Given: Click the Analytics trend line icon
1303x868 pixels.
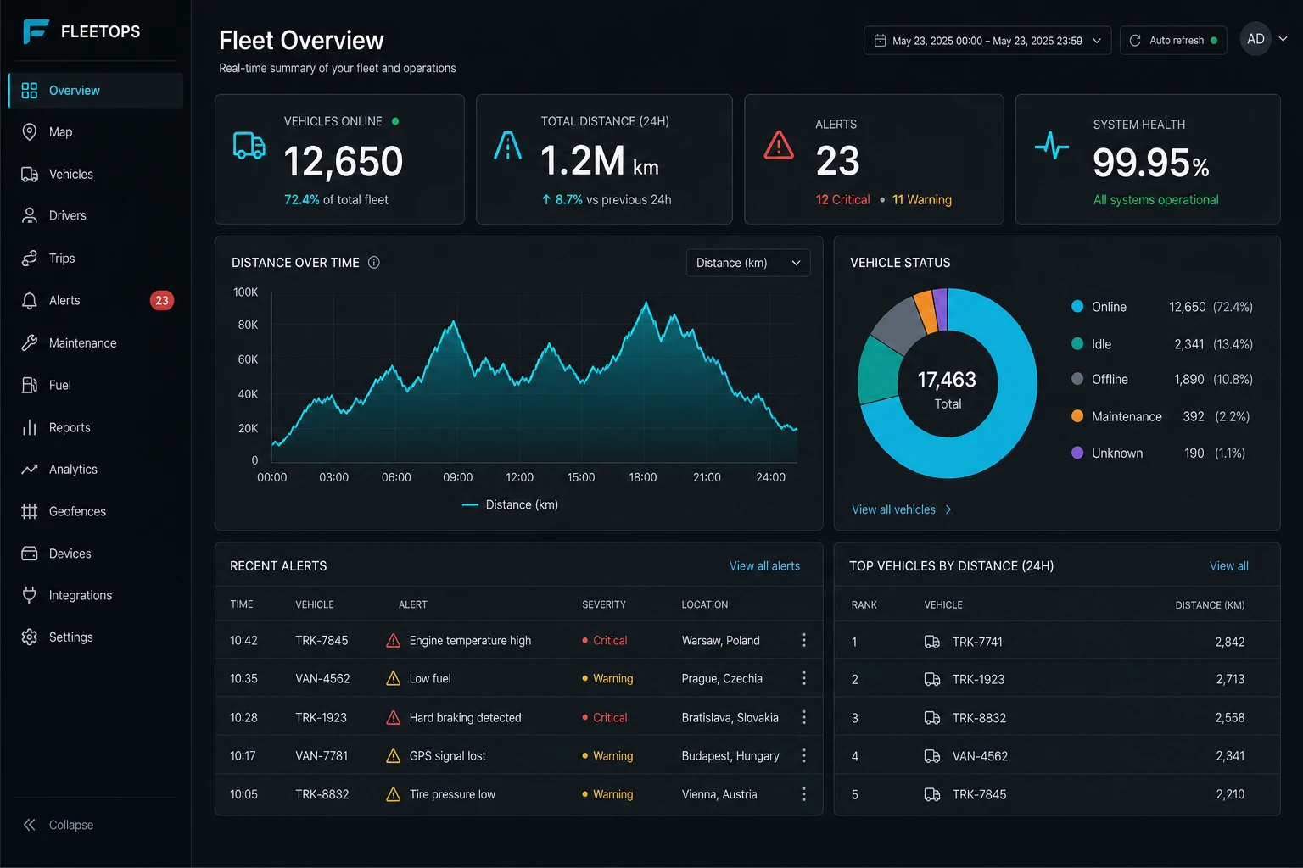Looking at the screenshot, I should pos(30,469).
